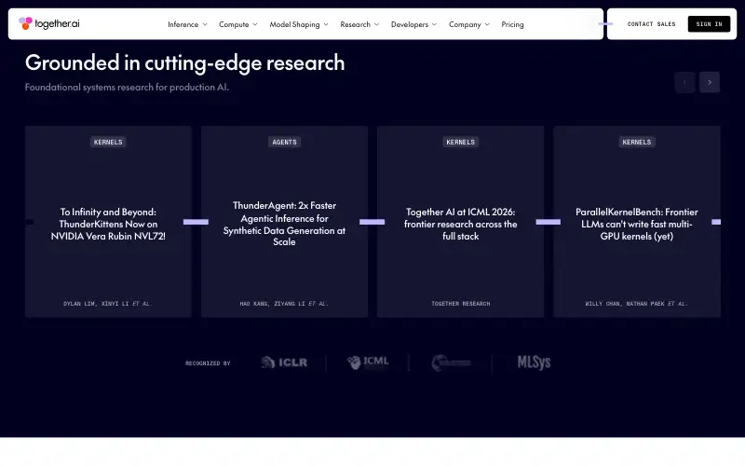Screen dimensions: 745x466
Task: Go to the Pricing page
Action: [512, 24]
